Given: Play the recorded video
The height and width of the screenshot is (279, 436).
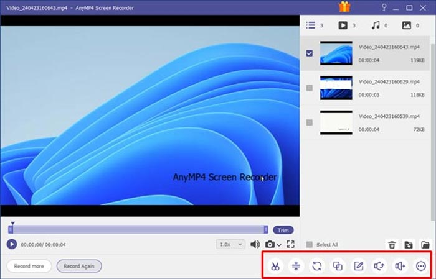Looking at the screenshot, I should [x=12, y=244].
